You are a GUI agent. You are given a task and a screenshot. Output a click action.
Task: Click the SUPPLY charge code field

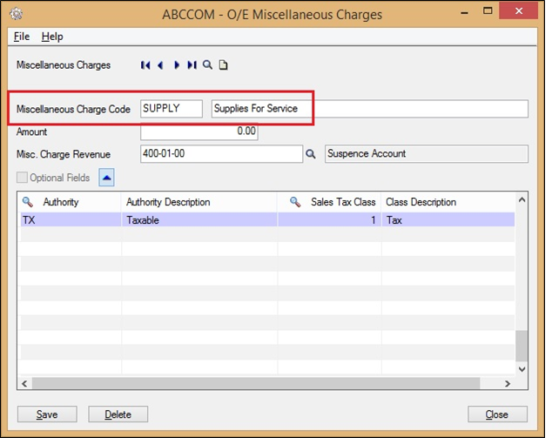click(172, 109)
